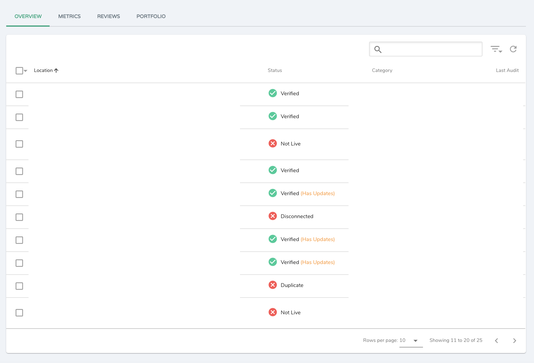Click the red Duplicate status icon

273,285
